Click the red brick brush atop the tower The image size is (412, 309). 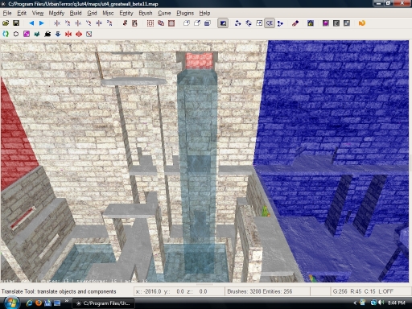coord(199,60)
